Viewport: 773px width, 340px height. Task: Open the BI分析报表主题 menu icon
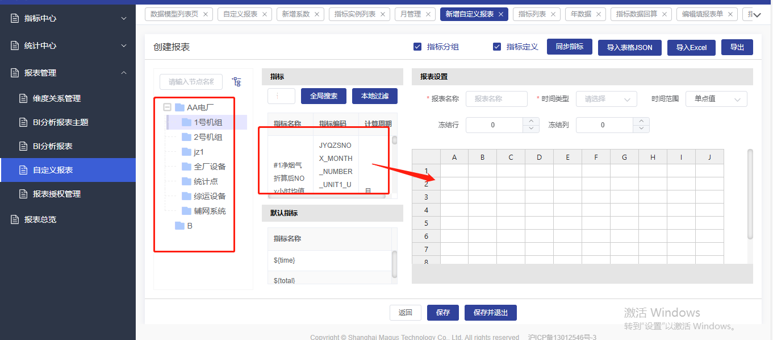[23, 122]
